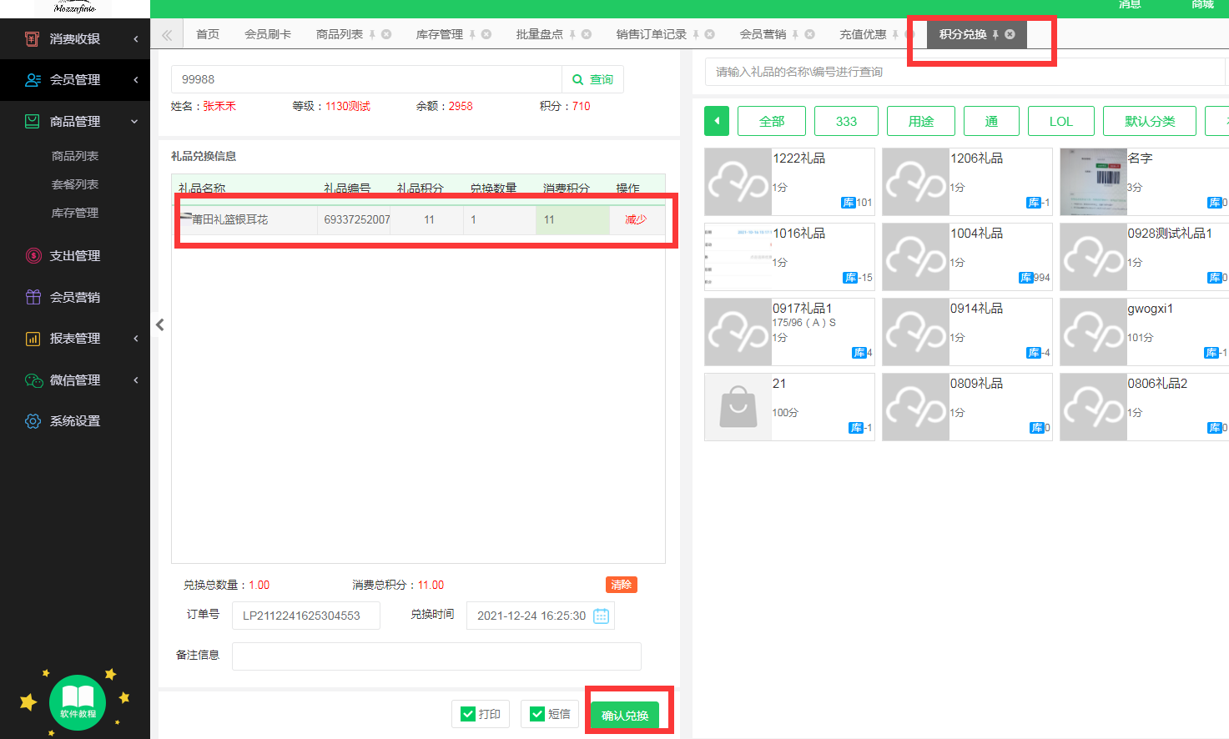1229x739 pixels.
Task: Click the green left arrow category scroller
Action: tap(716, 121)
